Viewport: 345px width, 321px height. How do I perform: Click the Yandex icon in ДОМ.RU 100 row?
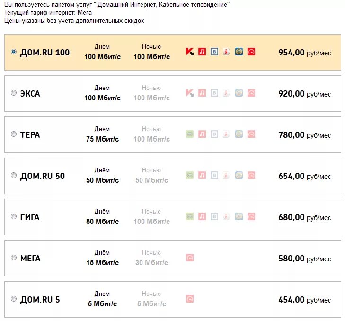[227, 52]
